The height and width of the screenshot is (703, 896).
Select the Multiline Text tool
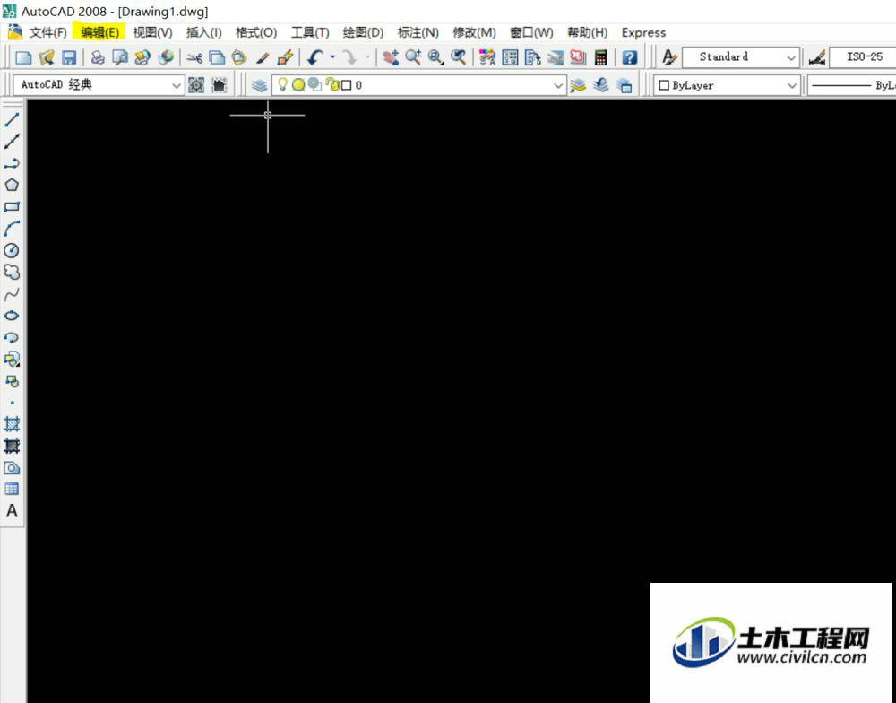coord(12,511)
